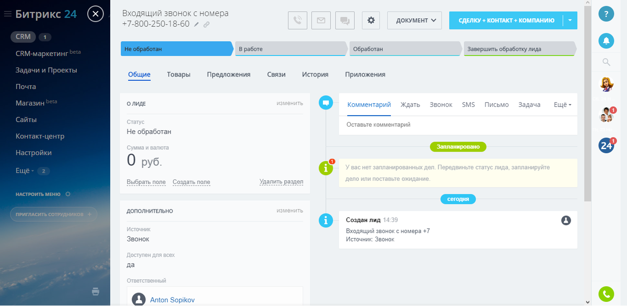
Task: Click Anton Sopikov's avatar icon
Action: 138,299
